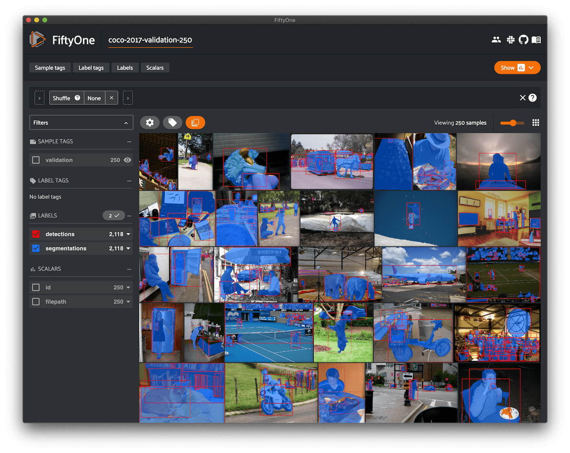
Task: Collapse the Sample Tags section
Action: coord(129,142)
